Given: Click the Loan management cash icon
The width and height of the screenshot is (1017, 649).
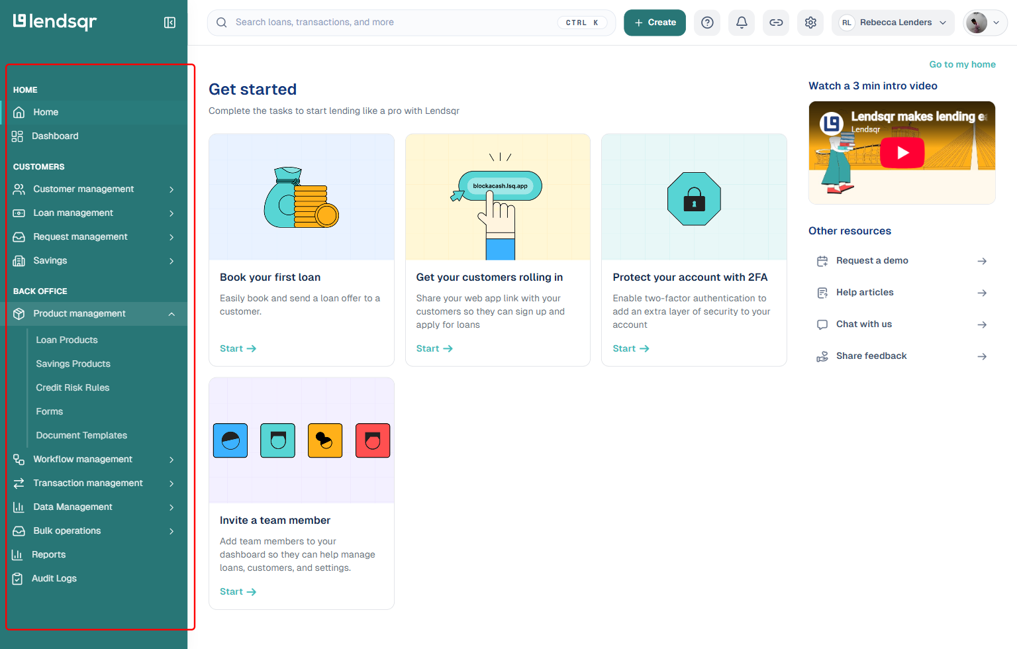Looking at the screenshot, I should pos(19,213).
